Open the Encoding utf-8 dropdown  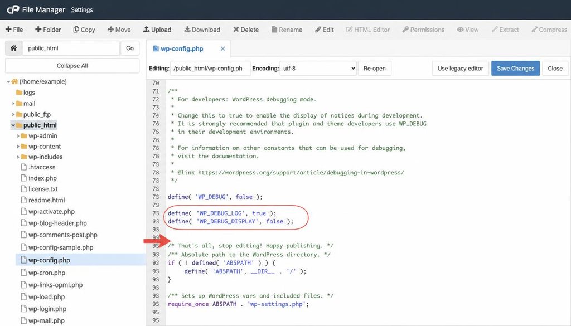click(318, 69)
